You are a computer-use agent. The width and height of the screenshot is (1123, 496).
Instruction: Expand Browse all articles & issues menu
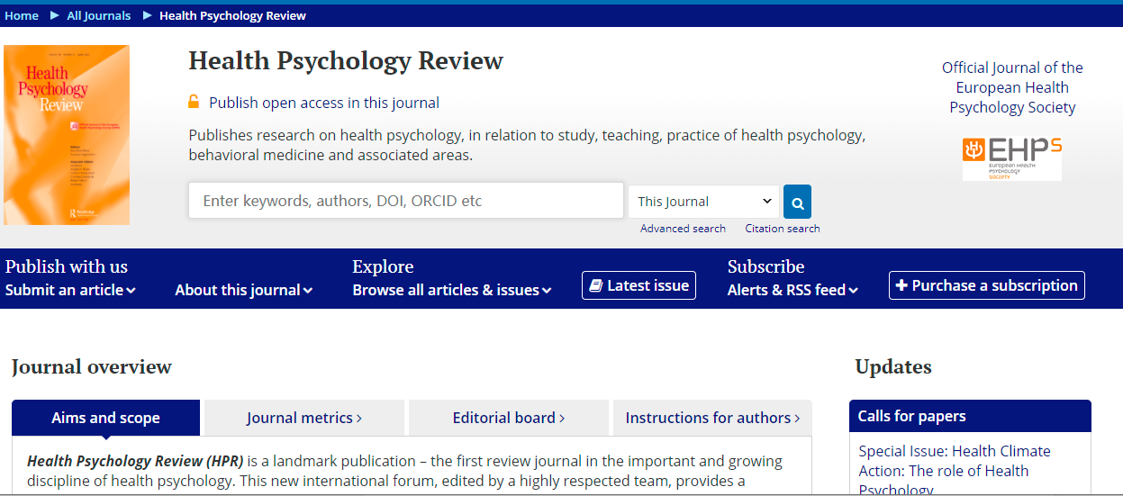(451, 290)
